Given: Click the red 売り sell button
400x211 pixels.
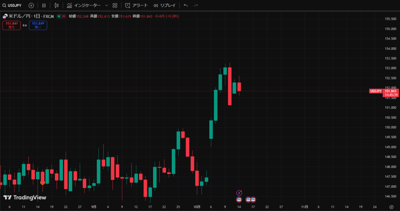Looking at the screenshot, I should pyautogui.click(x=11, y=25).
